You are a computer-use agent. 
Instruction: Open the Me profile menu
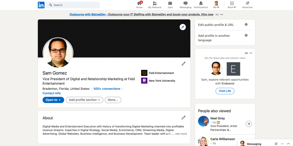coord(216,5)
